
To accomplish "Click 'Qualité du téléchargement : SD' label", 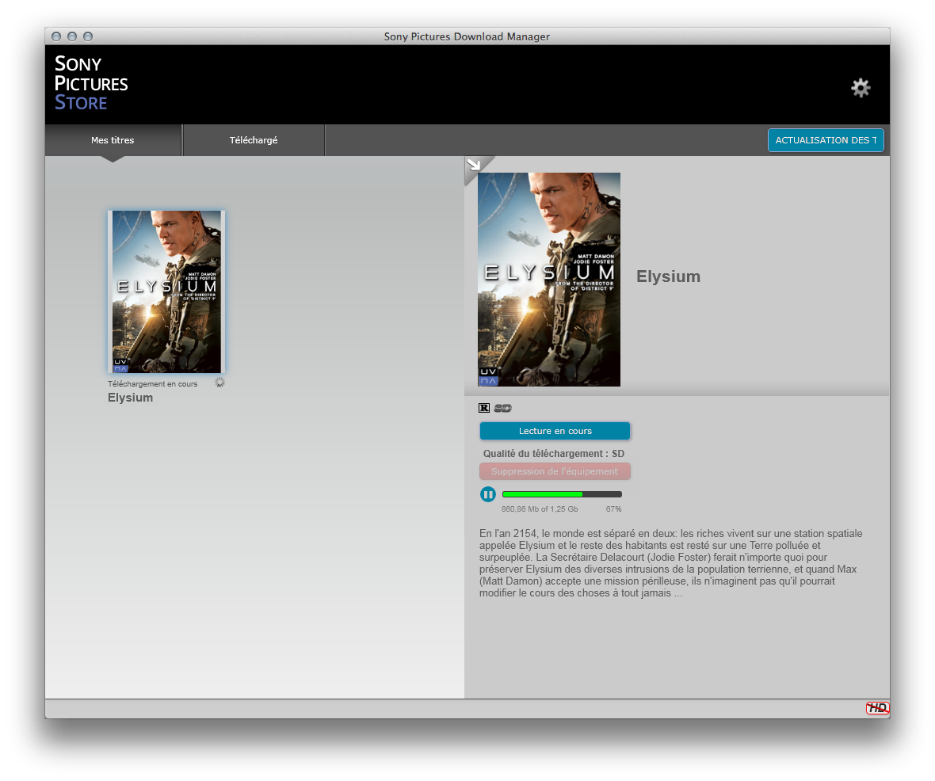I will coord(554,454).
